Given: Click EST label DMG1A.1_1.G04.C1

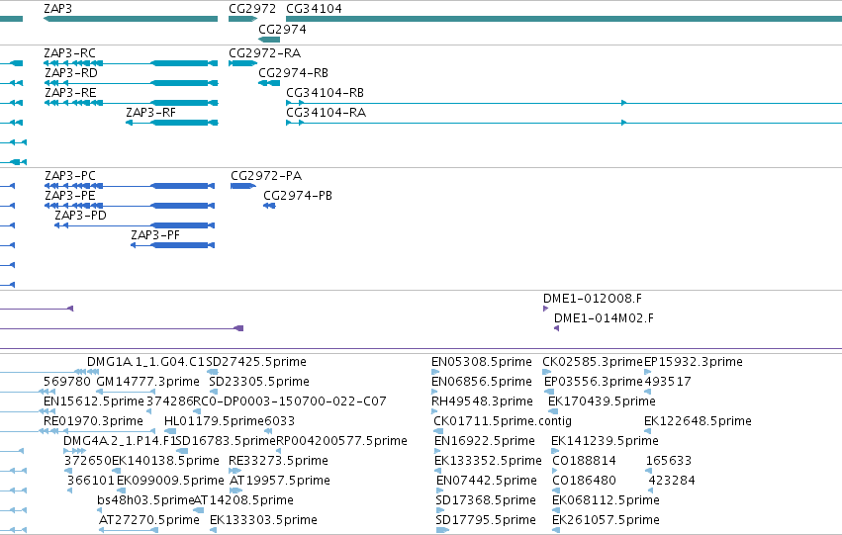Looking at the screenshot, I should (x=146, y=362).
